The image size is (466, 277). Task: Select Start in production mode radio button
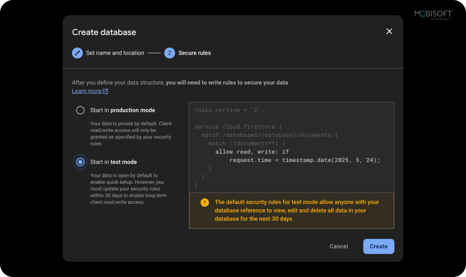click(x=80, y=110)
